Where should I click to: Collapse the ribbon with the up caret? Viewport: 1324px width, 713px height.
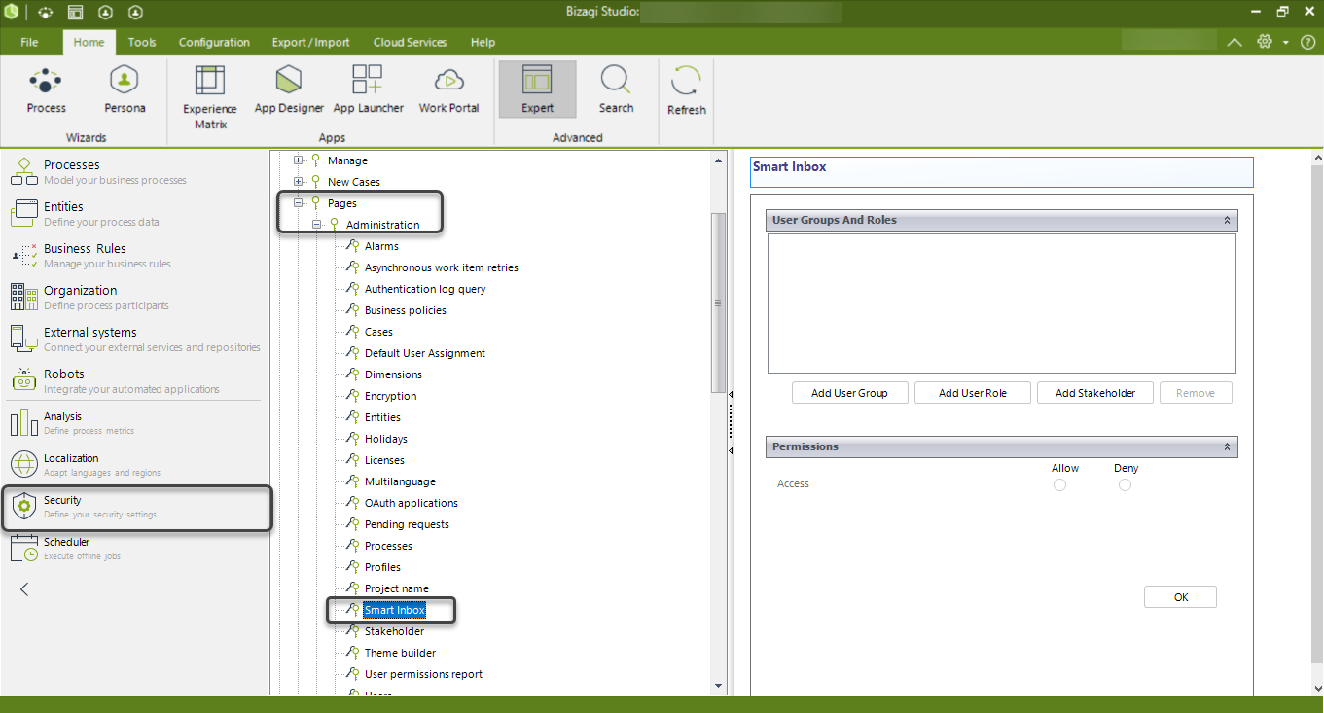[1234, 42]
